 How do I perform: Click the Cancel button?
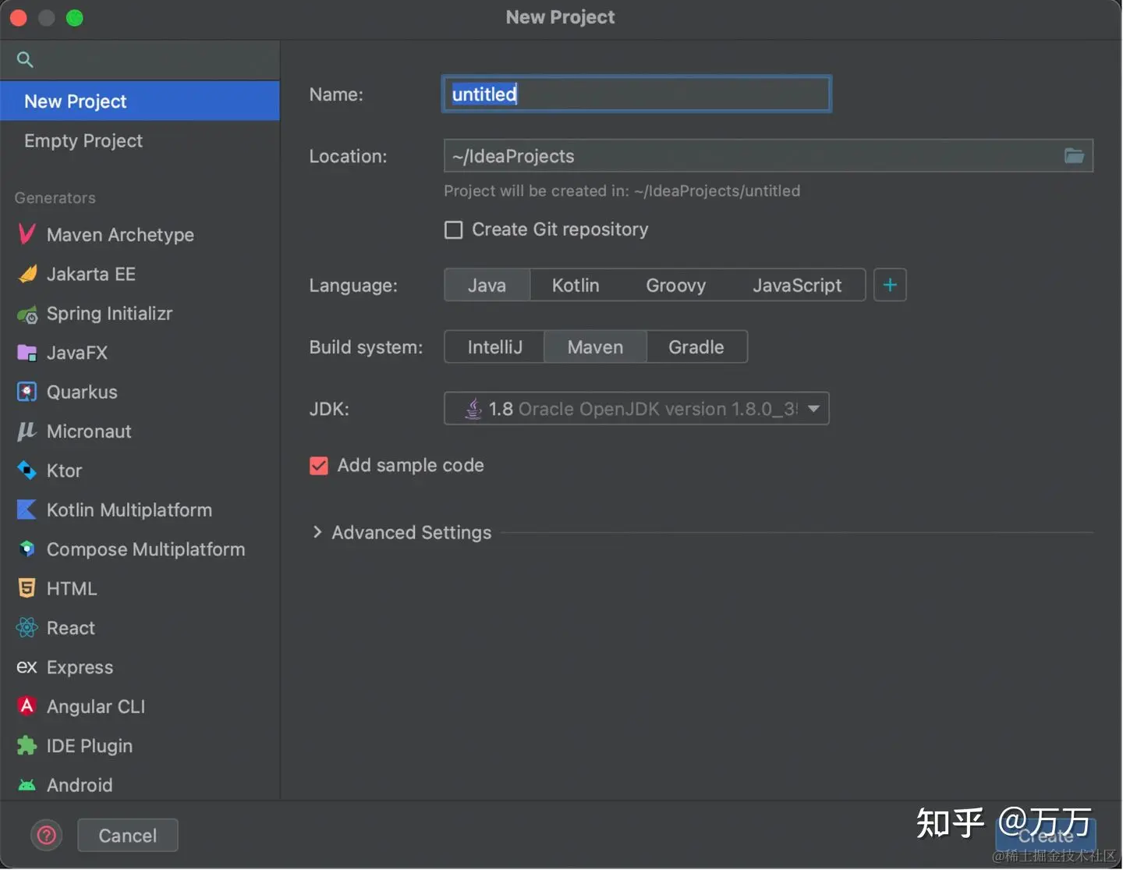[128, 836]
